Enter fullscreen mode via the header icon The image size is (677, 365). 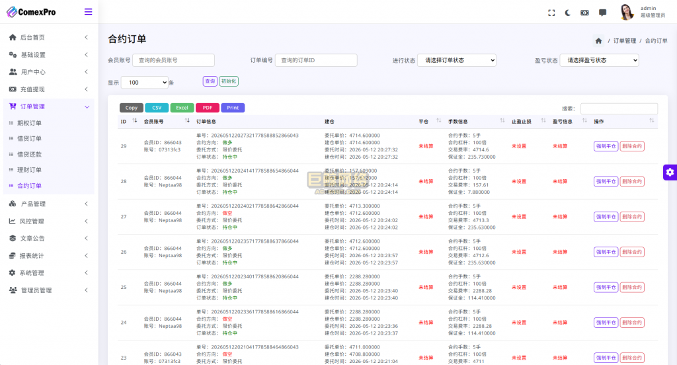pyautogui.click(x=551, y=13)
